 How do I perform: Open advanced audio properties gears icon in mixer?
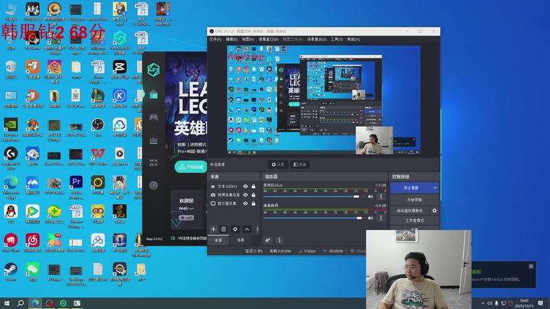(x=267, y=240)
